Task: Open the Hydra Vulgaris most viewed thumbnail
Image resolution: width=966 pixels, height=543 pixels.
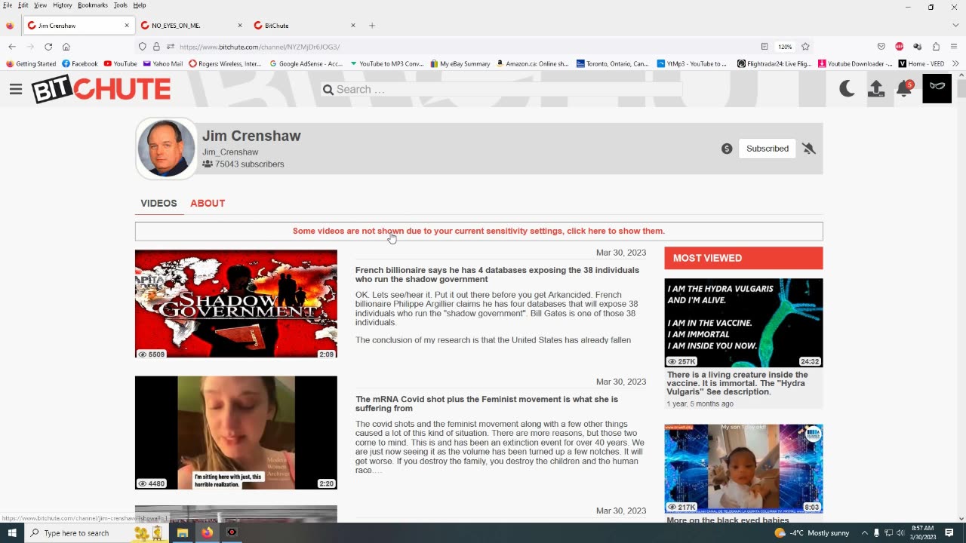Action: pyautogui.click(x=743, y=323)
